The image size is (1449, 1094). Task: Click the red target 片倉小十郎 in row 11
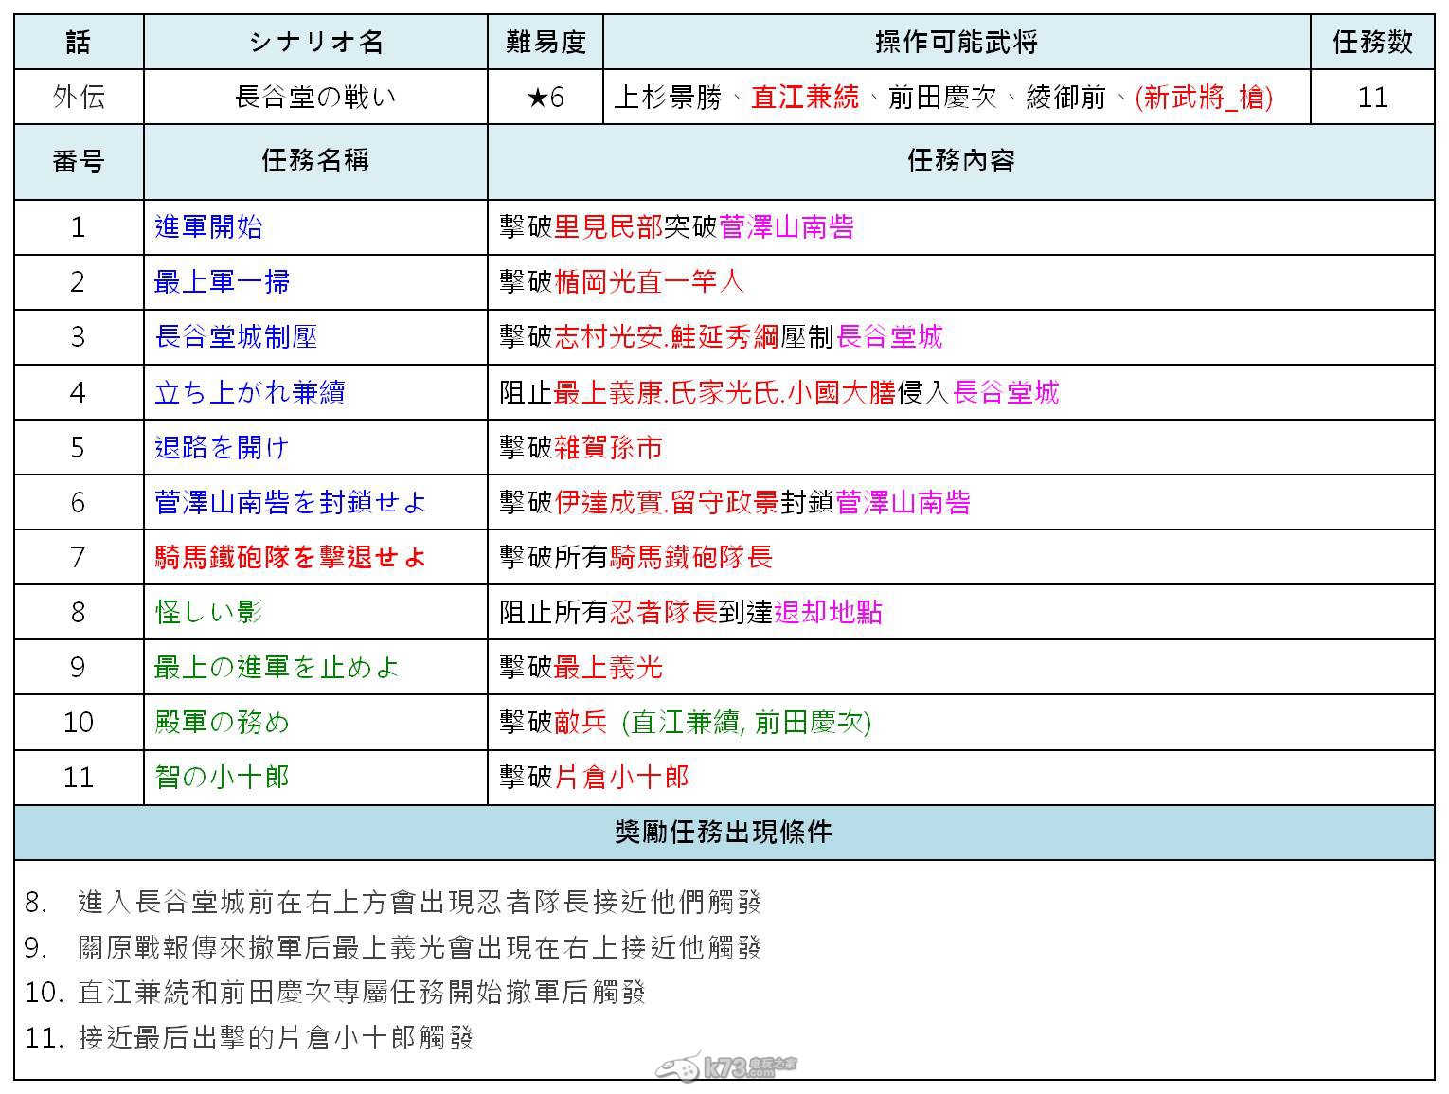click(x=621, y=778)
